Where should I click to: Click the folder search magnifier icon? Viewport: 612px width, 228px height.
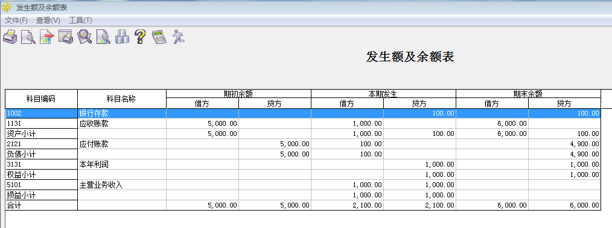(x=84, y=37)
